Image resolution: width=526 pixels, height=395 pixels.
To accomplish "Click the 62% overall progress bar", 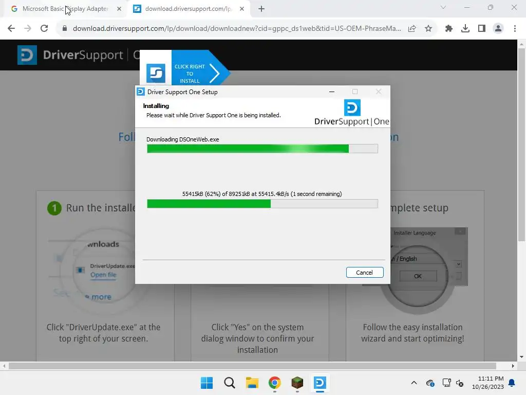I will pyautogui.click(x=262, y=204).
